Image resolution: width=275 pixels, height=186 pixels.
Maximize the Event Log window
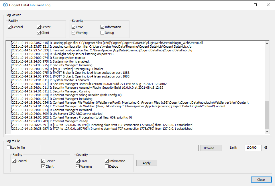coord(255,5)
